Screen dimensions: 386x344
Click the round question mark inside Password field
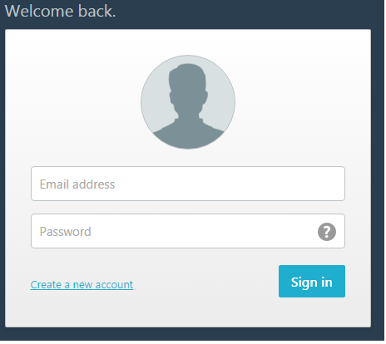[x=327, y=232]
